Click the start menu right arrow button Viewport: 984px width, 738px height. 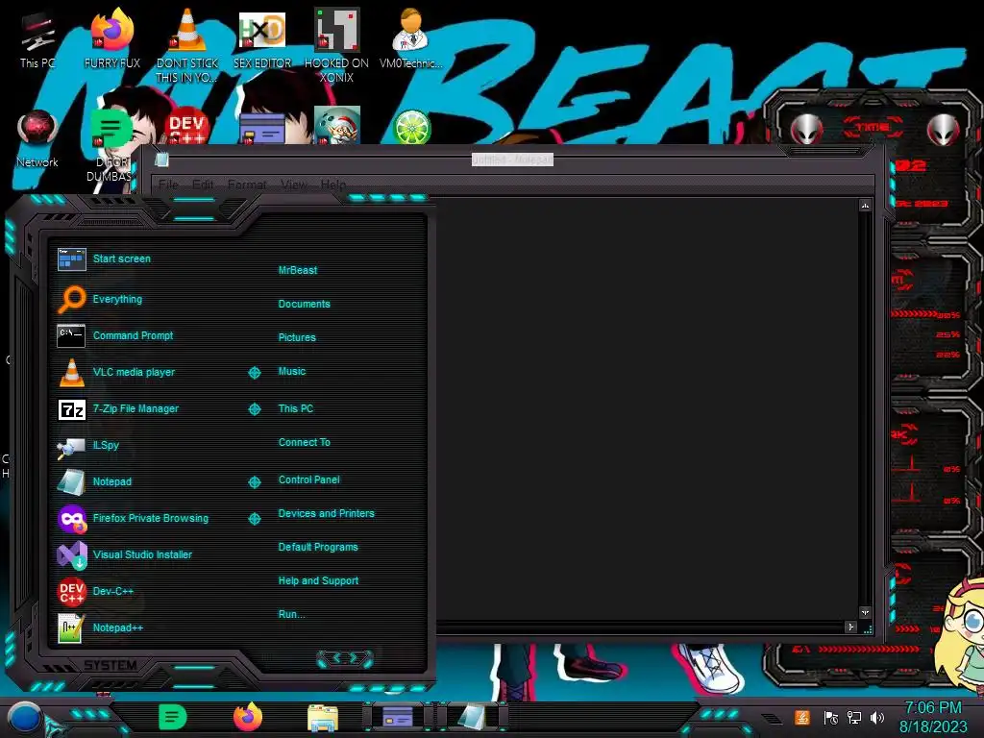coord(354,657)
